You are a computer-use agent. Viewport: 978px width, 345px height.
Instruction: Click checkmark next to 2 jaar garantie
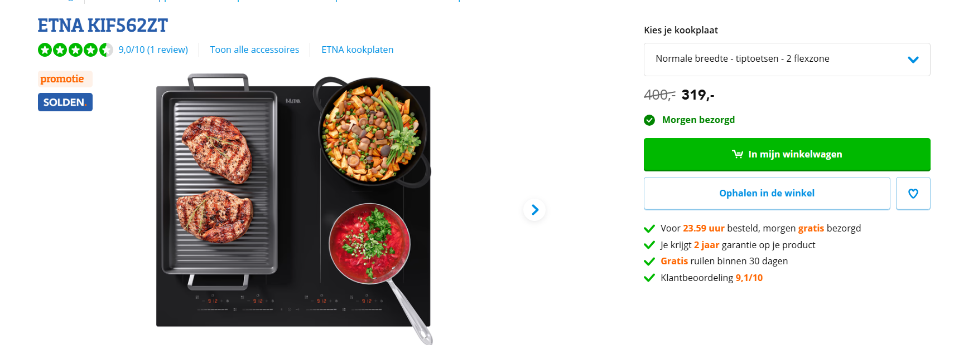pos(649,245)
